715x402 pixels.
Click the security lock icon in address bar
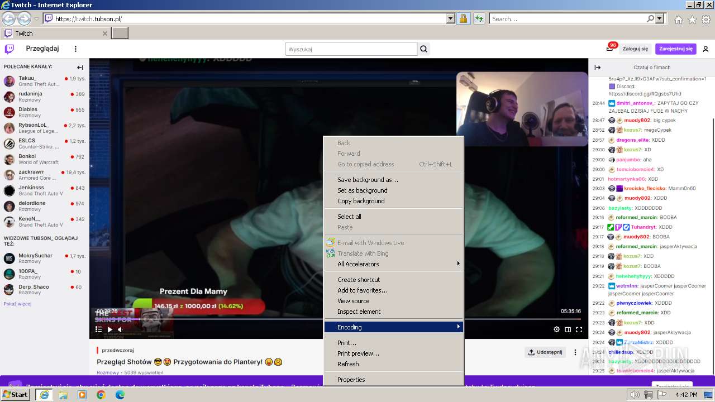coord(463,19)
